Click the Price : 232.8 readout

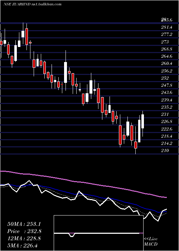(24, 231)
